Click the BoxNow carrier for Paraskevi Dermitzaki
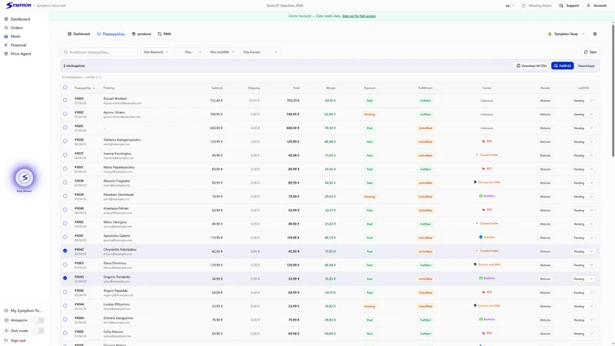615x346 pixels. [x=487, y=196]
